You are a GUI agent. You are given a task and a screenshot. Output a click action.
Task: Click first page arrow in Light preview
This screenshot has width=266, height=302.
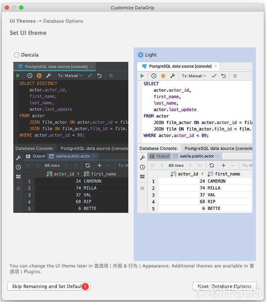[x=152, y=165]
